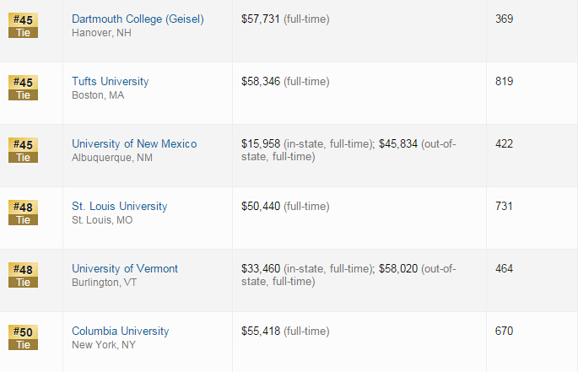Click the #45 Tie badge beside Dartmouth
Viewport: 578px width, 372px height.
coord(24,25)
